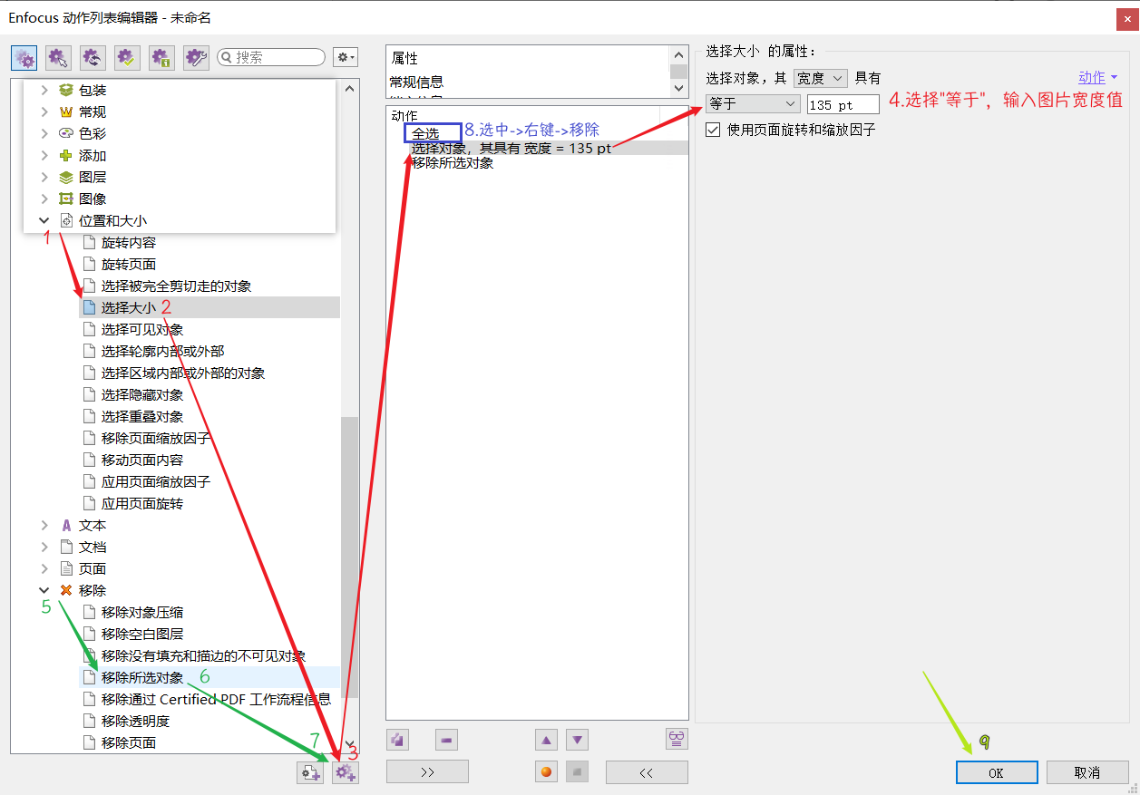Click the << button
This screenshot has width=1140, height=795.
[647, 771]
